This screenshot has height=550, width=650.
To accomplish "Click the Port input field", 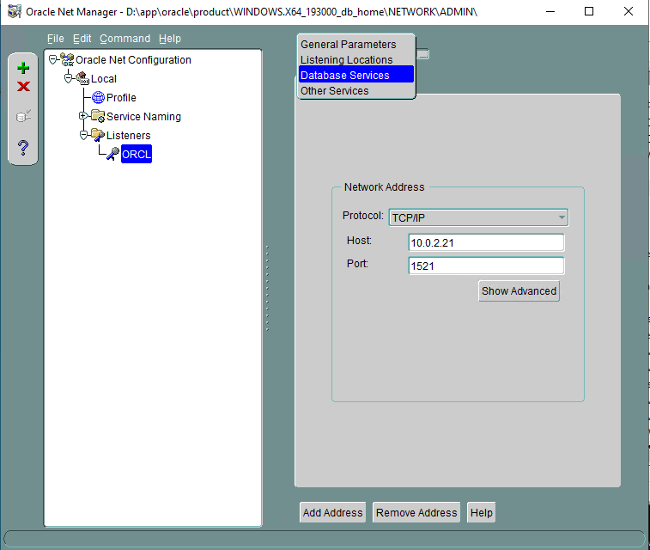I will [486, 266].
